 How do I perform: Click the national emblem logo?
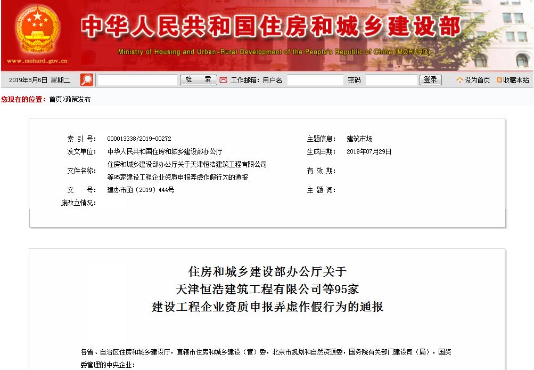coord(37,30)
